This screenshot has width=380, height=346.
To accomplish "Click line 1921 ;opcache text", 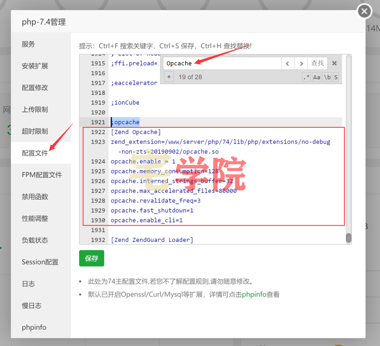I will click(125, 122).
